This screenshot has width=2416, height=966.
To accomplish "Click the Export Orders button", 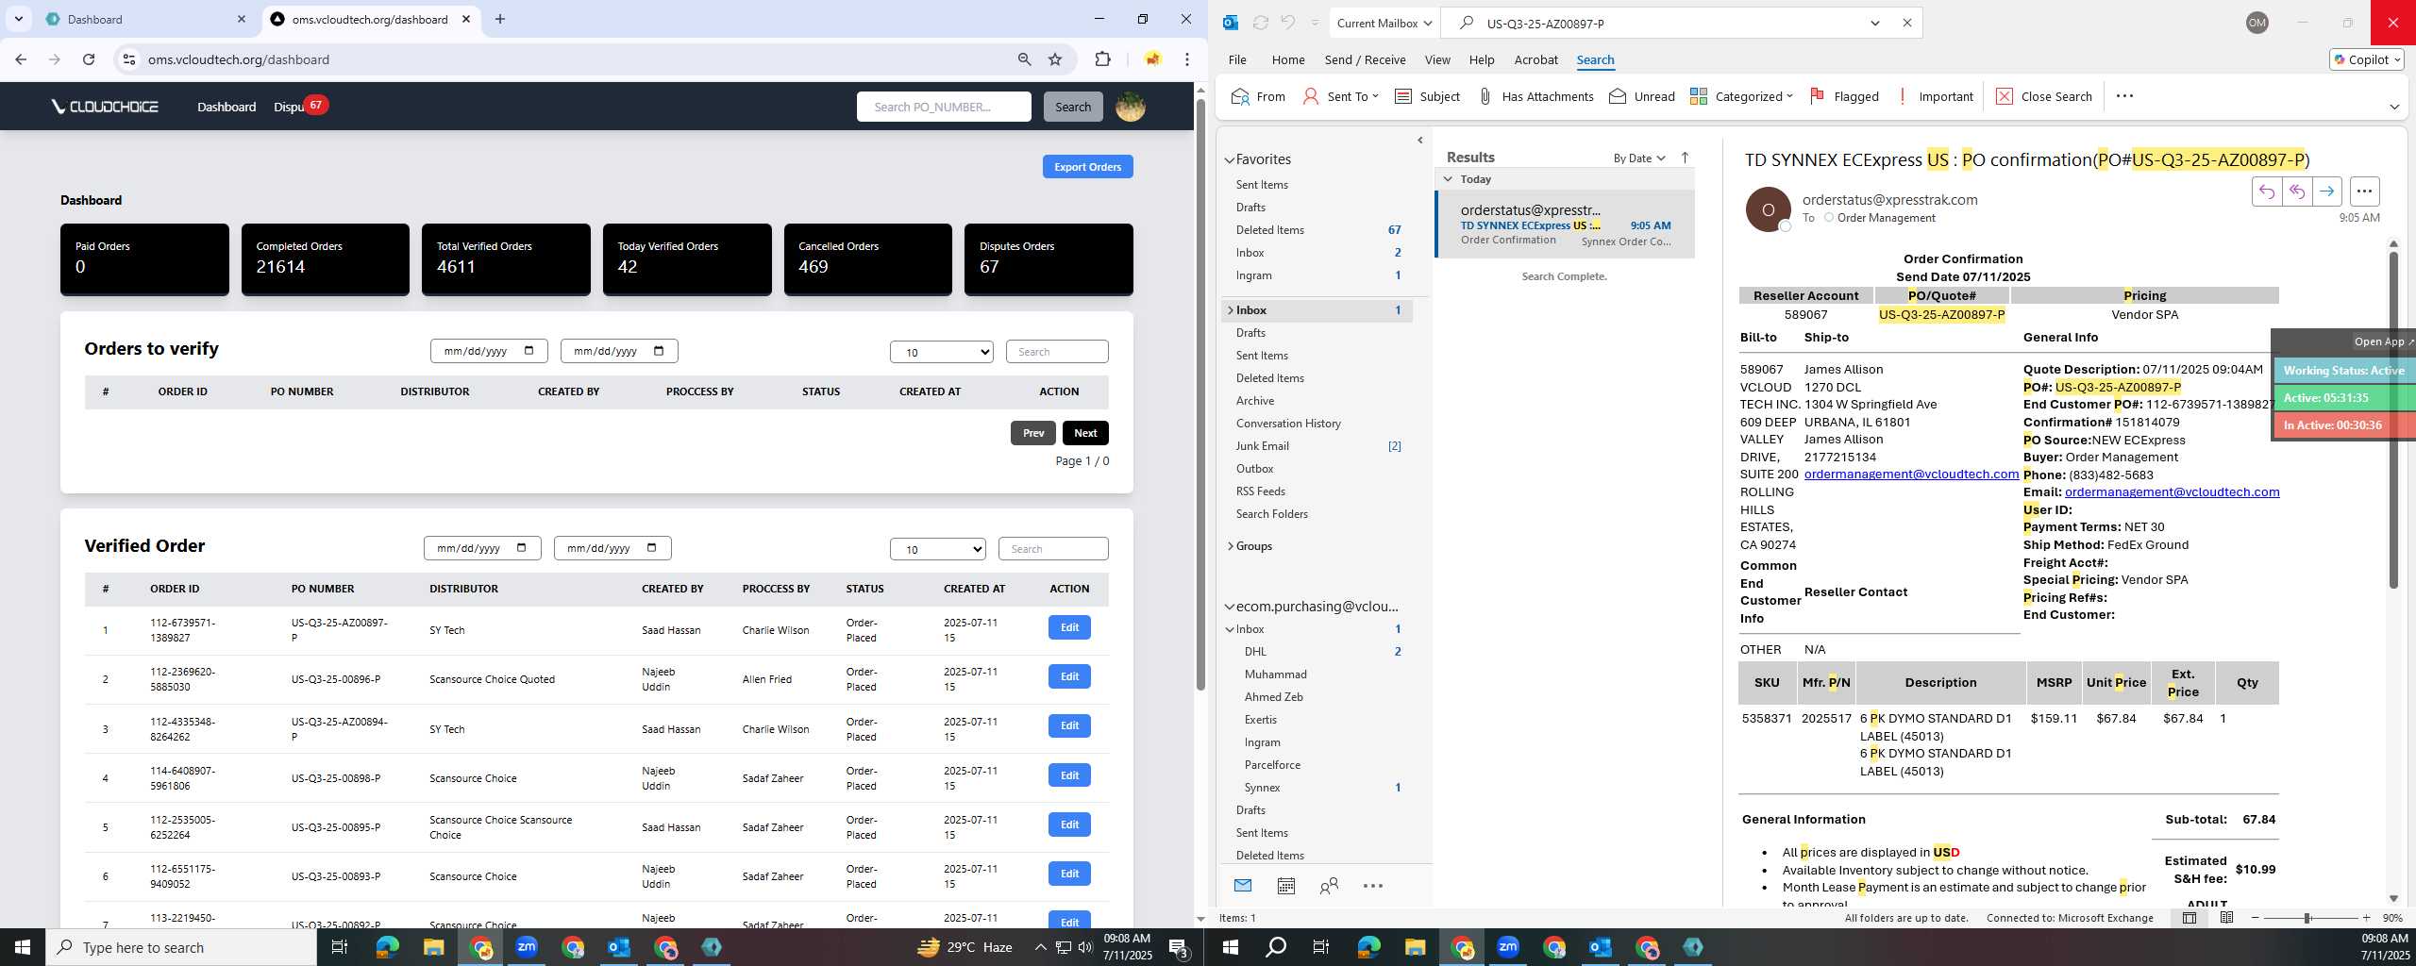I will (1087, 167).
